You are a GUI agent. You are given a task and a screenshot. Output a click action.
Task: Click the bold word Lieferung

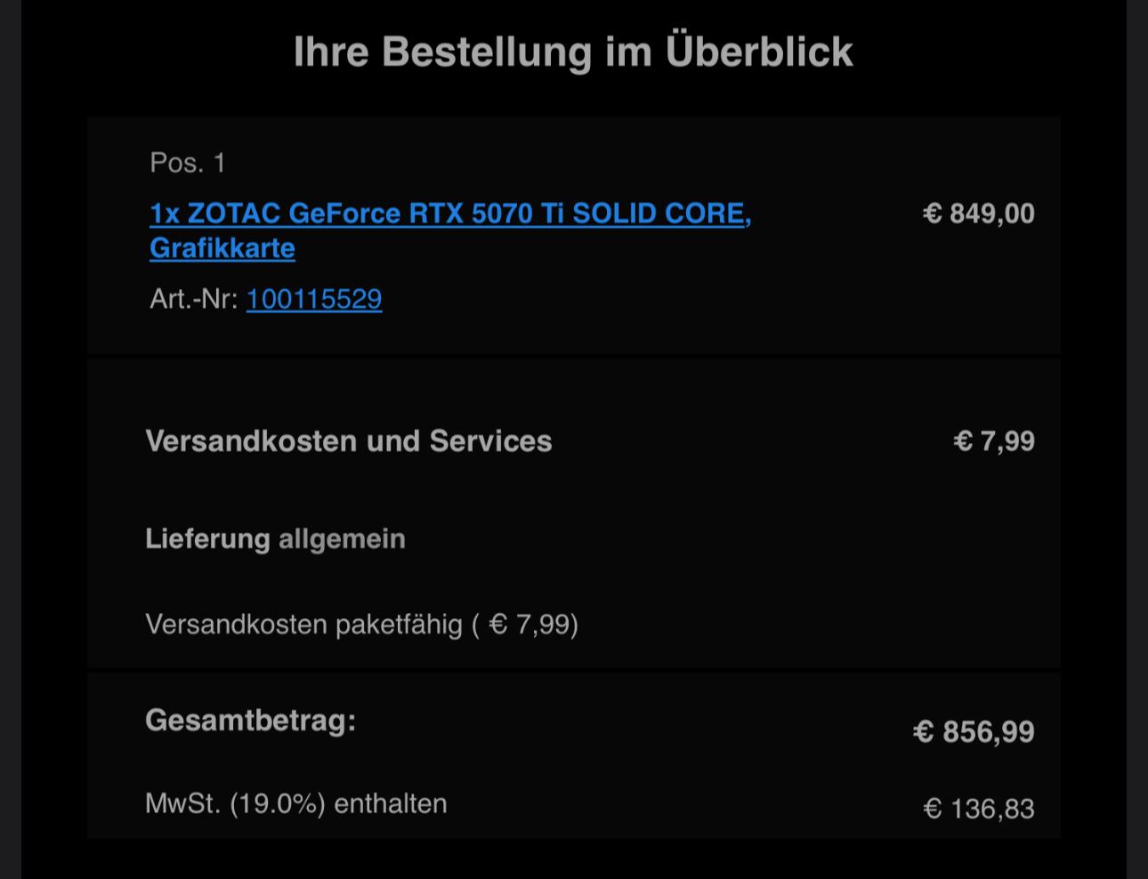(207, 539)
